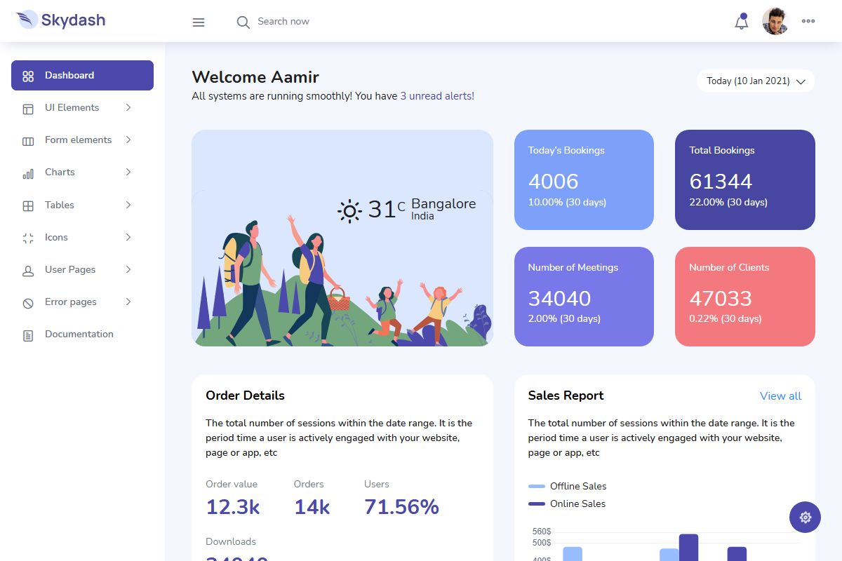Click the Skydash logo

61,20
